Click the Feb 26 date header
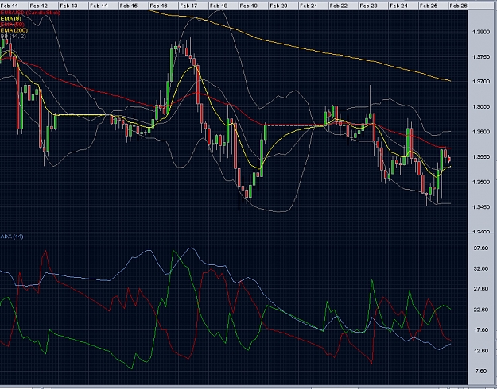 click(459, 6)
